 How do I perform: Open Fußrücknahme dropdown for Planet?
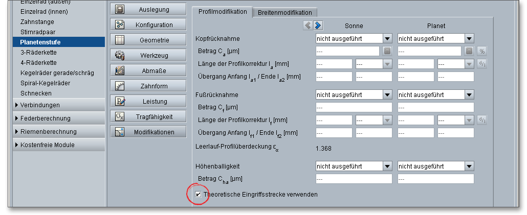coord(469,94)
